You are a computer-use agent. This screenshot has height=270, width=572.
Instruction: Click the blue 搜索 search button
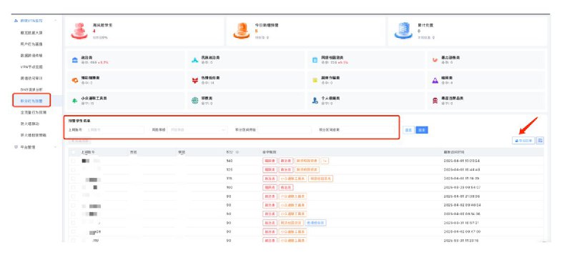(x=422, y=130)
